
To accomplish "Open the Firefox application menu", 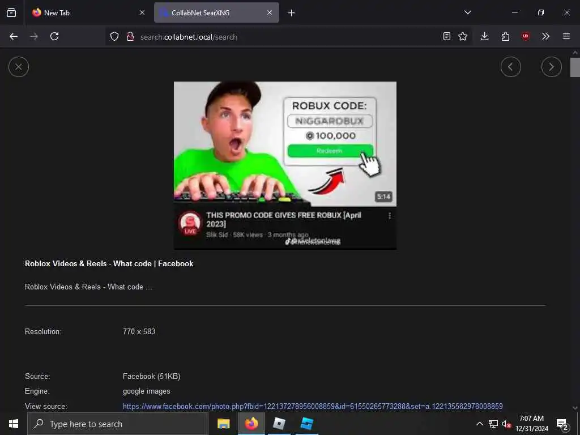I will [566, 36].
